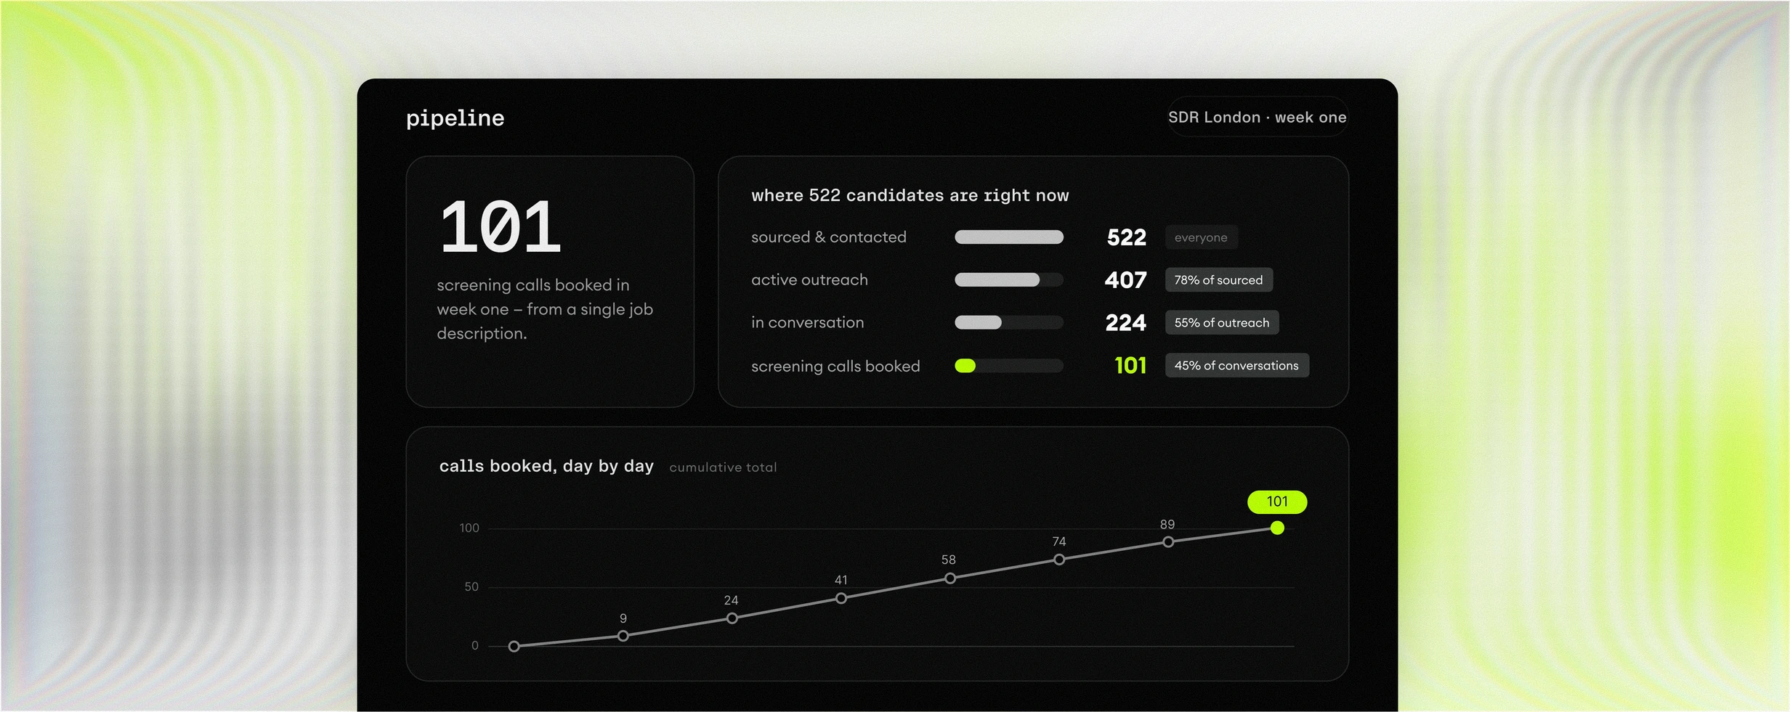Select the big "101" headline number
Viewport: 1790px width, 712px height.
point(501,227)
